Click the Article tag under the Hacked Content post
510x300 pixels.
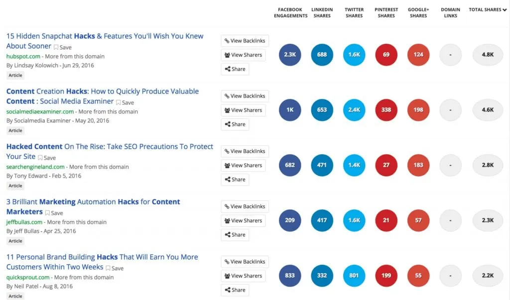(15, 186)
